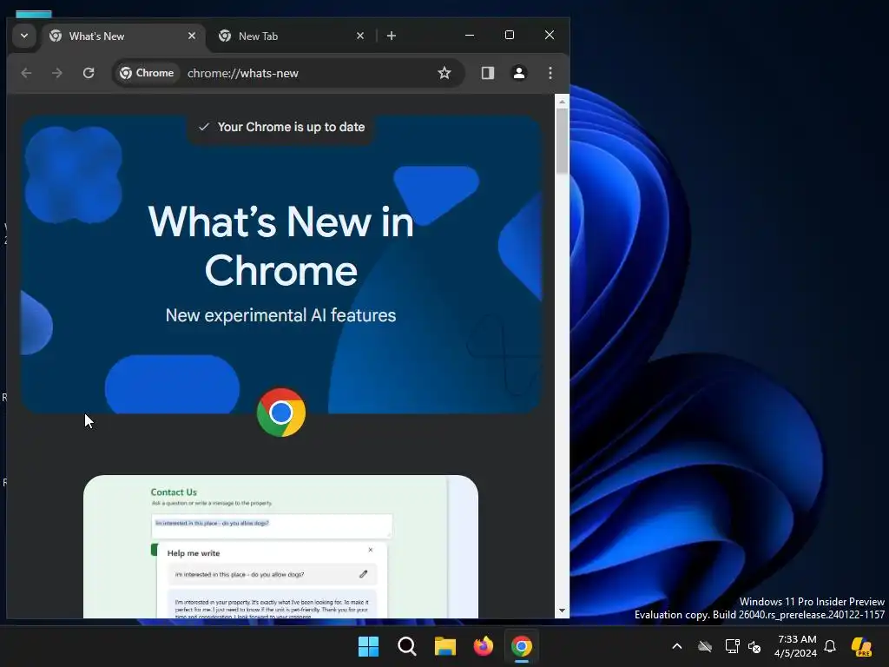Viewport: 889px width, 667px height.
Task: Open the Copilot preview icon
Action: [x=862, y=646]
